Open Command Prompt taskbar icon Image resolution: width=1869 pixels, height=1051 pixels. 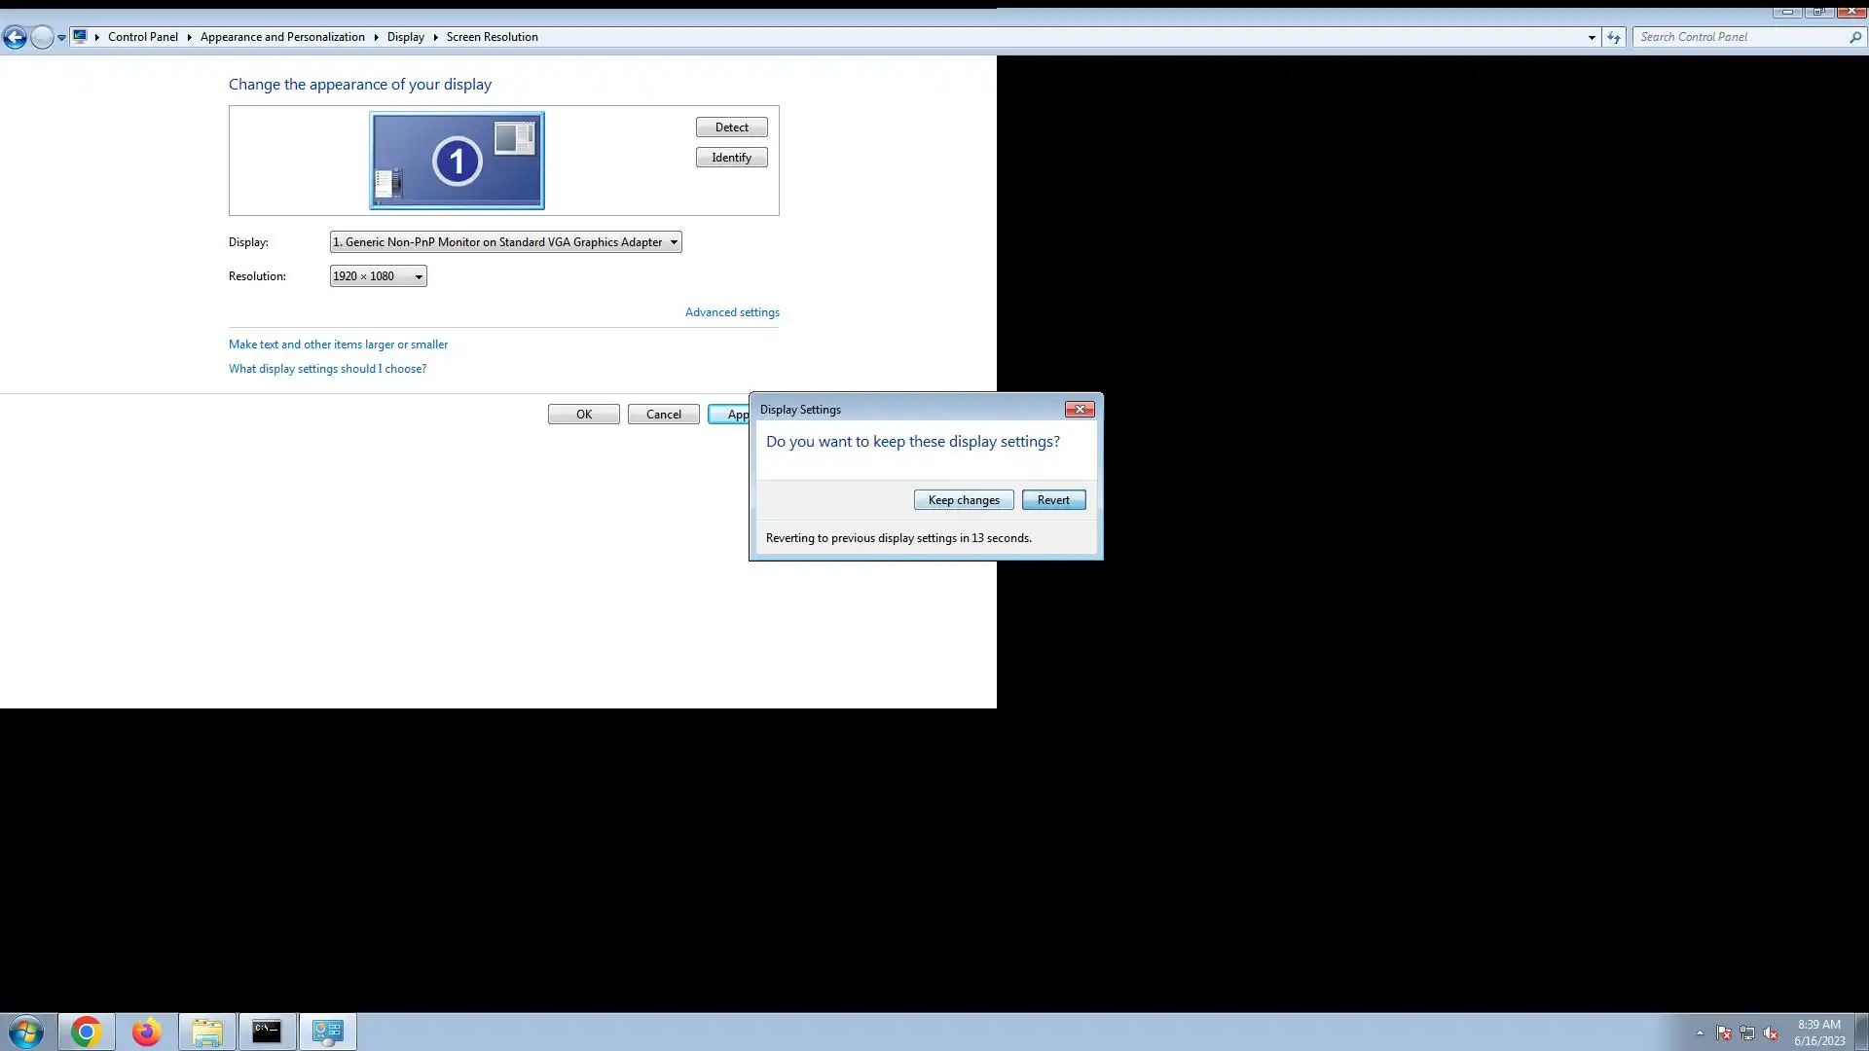click(267, 1032)
